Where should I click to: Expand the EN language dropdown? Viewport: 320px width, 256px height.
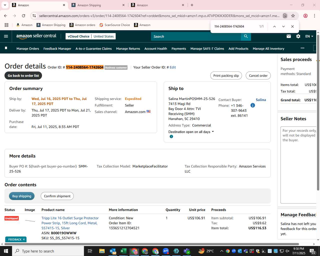[x=309, y=36]
